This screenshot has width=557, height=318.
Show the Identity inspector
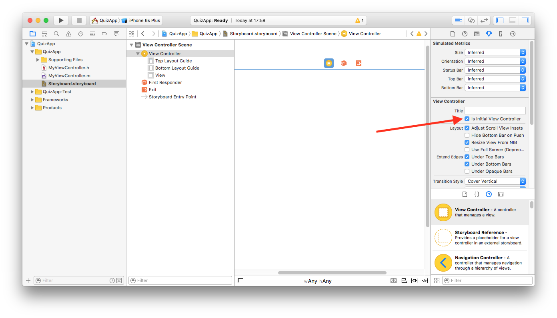tap(477, 34)
